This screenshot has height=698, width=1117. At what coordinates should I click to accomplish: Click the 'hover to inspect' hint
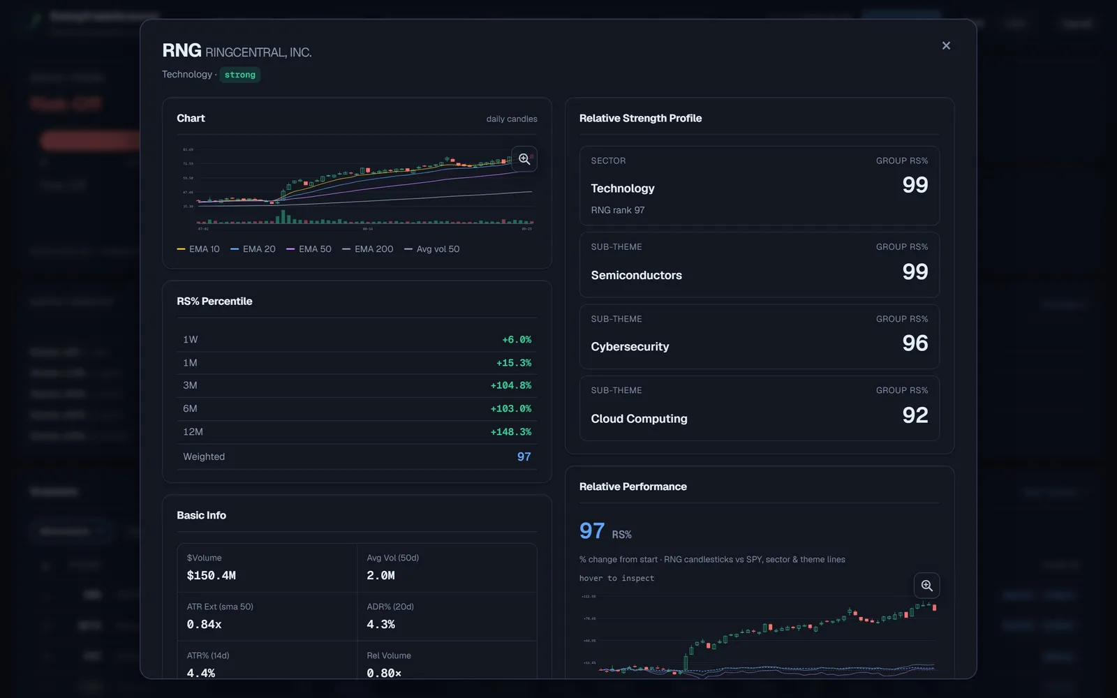click(616, 579)
